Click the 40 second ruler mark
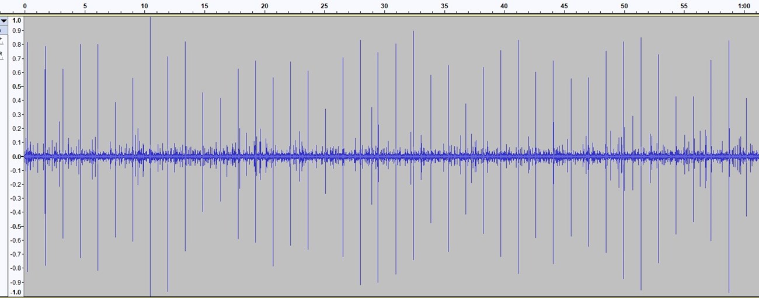759x298 pixels. (x=504, y=6)
